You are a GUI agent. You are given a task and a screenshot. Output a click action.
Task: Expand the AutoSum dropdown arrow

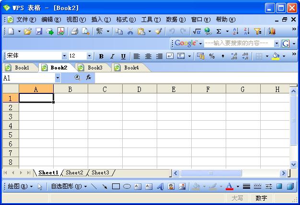[227, 31]
